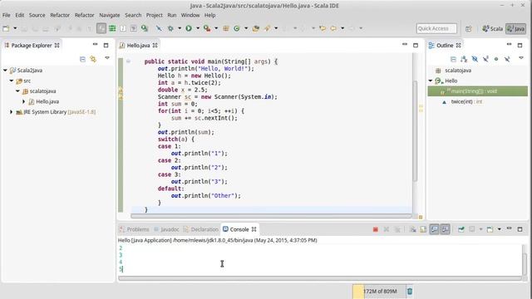Click the New file toolbar icon
The height and width of the screenshot is (299, 532).
[x=6, y=28]
